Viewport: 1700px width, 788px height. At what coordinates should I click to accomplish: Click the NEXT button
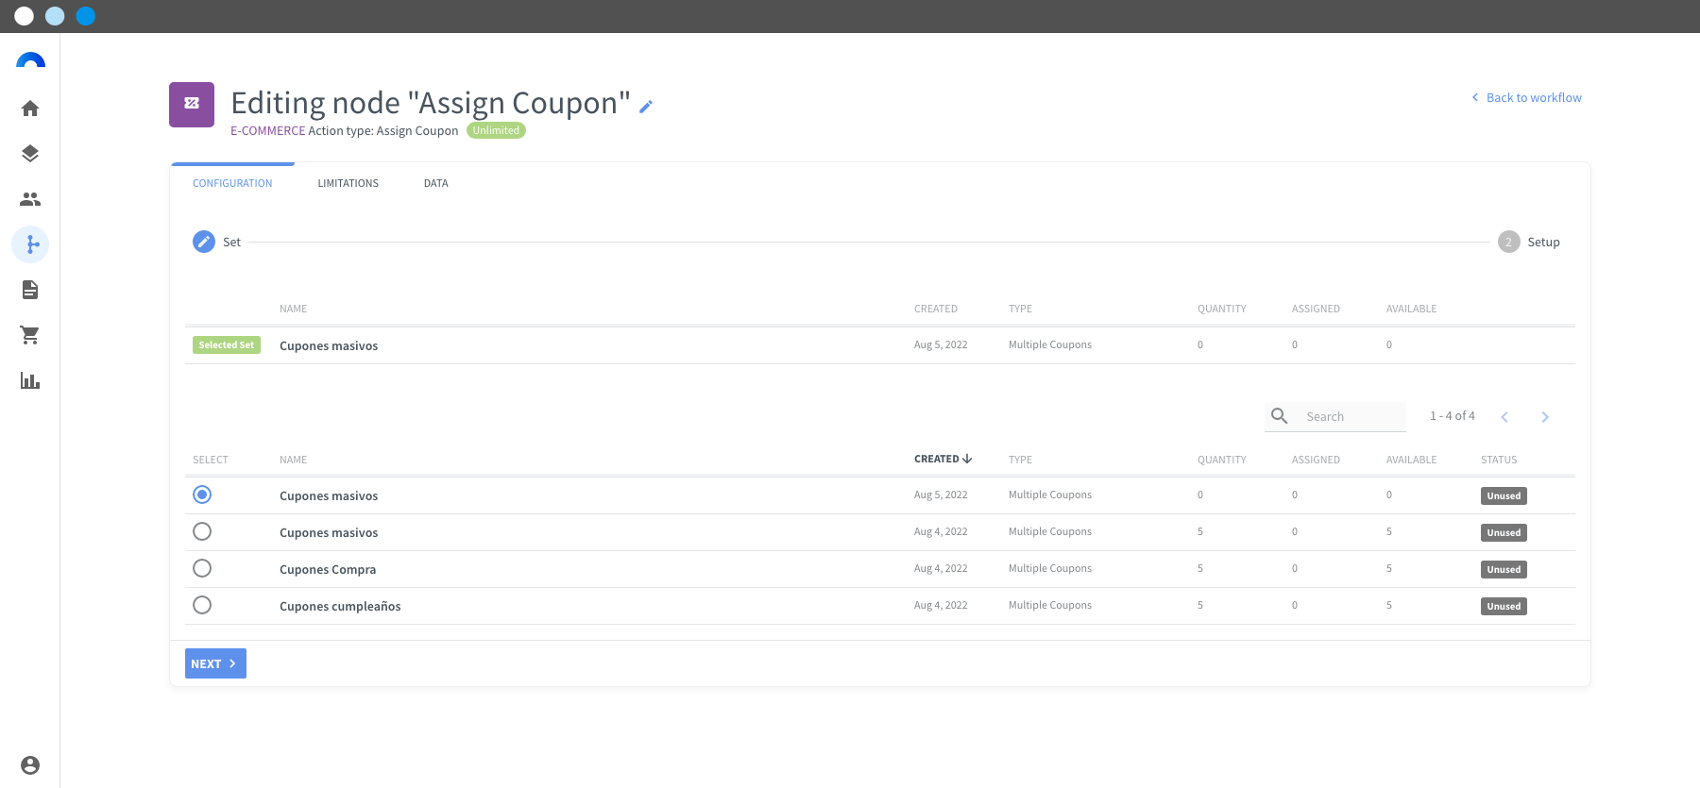(x=215, y=663)
